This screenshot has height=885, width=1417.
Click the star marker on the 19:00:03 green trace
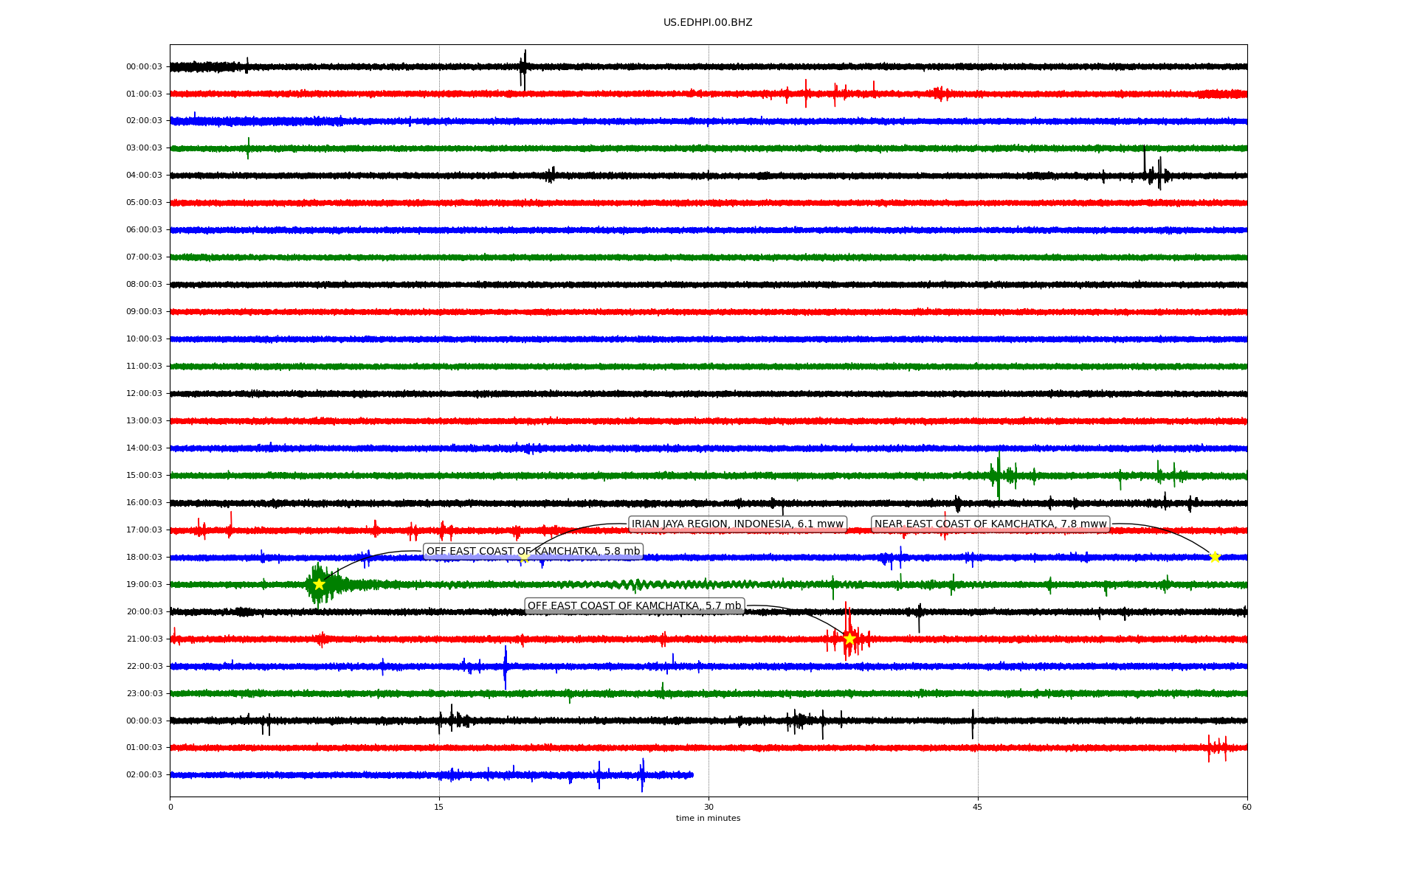tap(319, 584)
